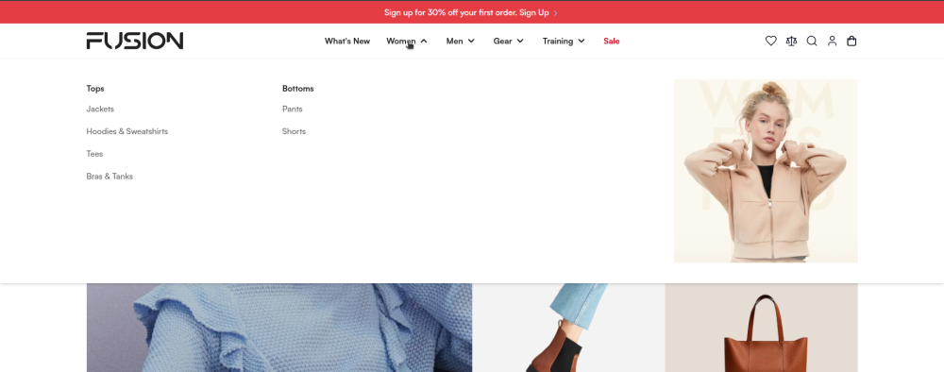The image size is (944, 372).
Task: Click the brown ankle boot image
Action: click(568, 328)
